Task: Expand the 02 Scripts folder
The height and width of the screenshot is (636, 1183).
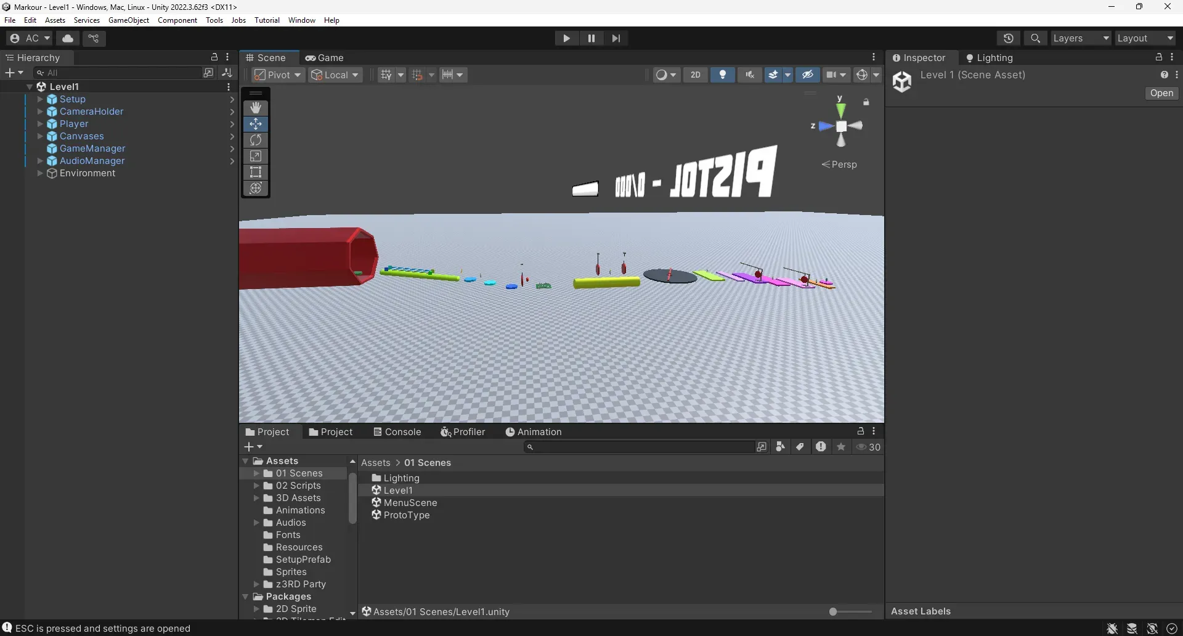Action: 256,486
